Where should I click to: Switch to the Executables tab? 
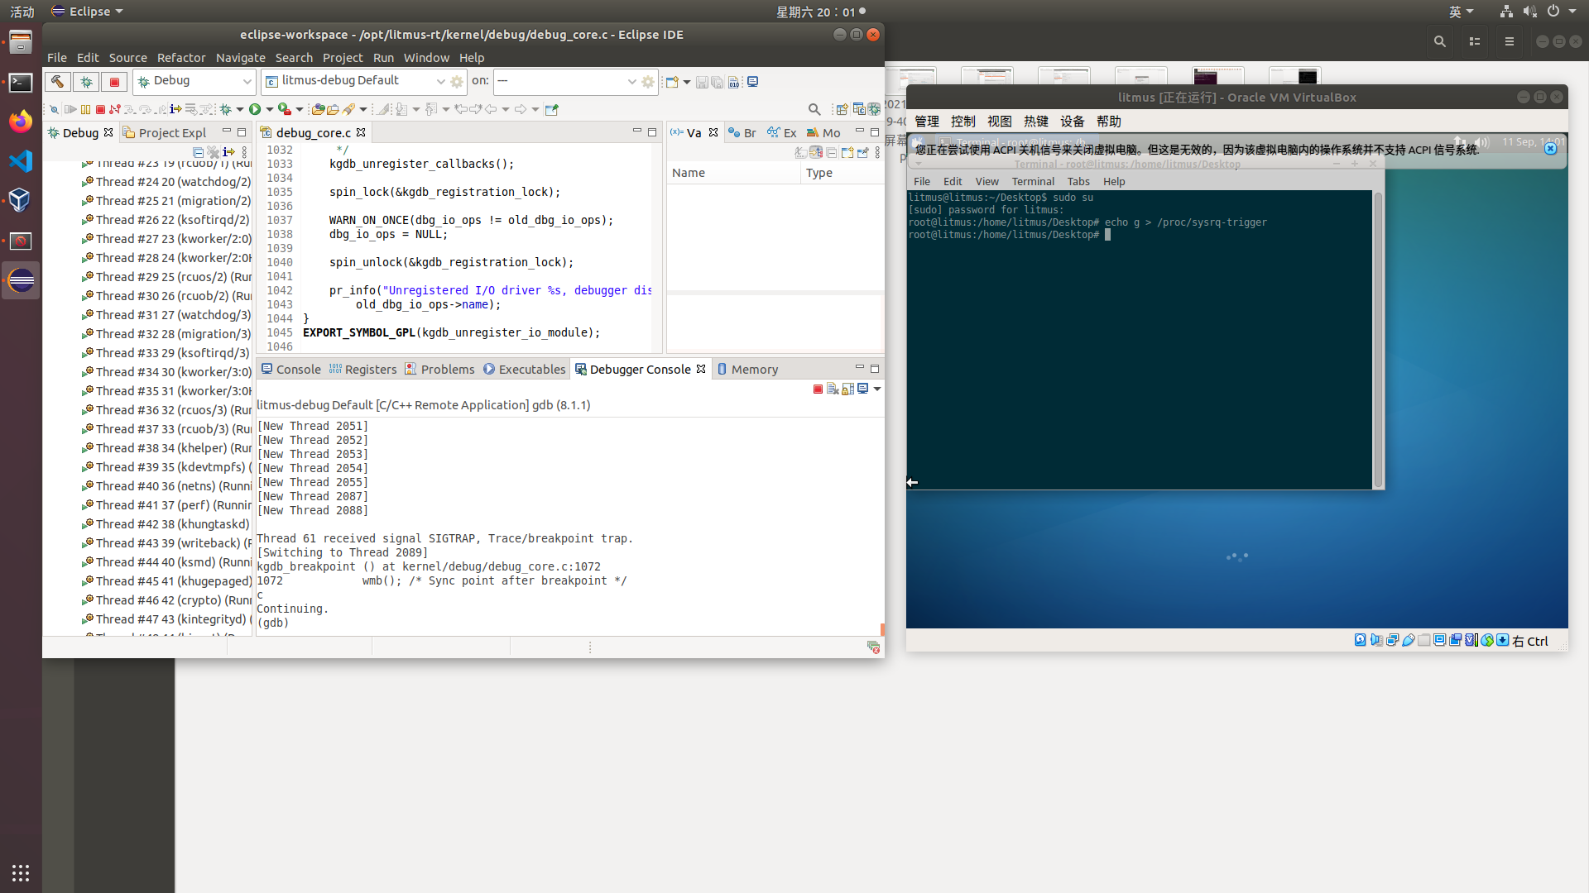[x=525, y=370]
